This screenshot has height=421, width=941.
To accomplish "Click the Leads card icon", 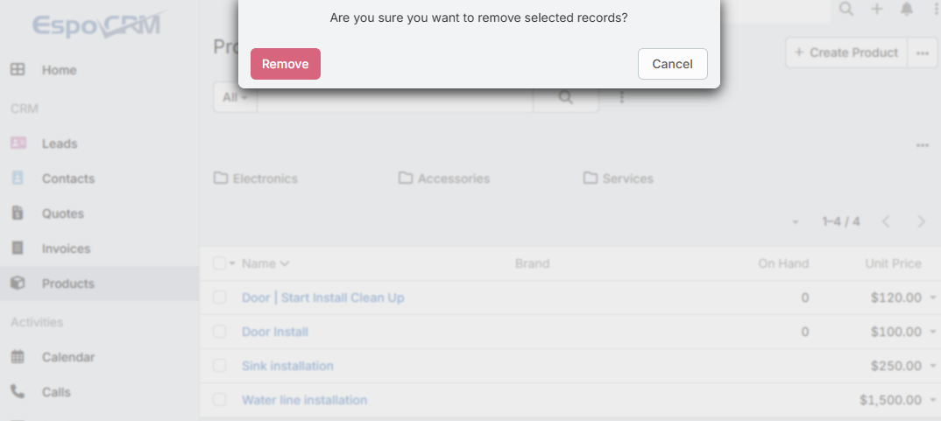I will coord(18,144).
